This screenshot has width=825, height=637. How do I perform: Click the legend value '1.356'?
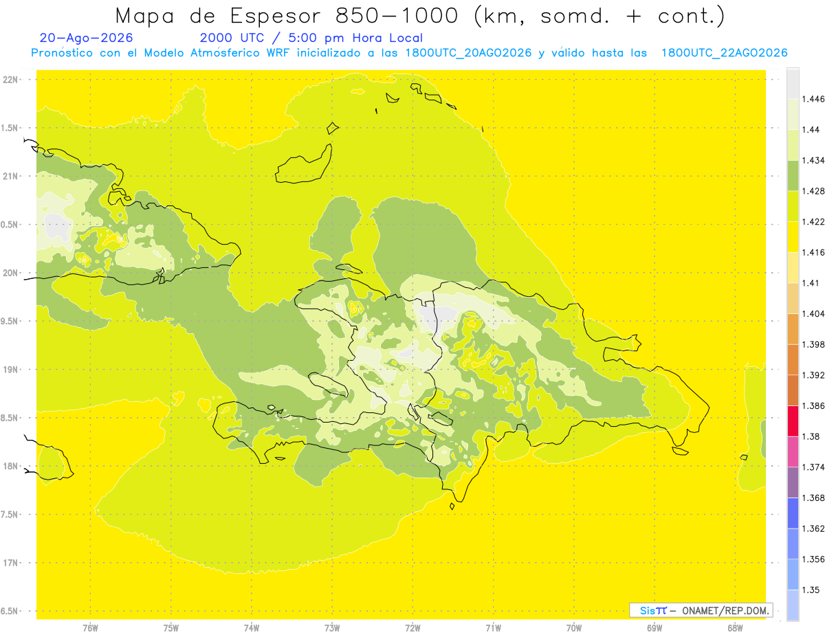pyautogui.click(x=813, y=559)
